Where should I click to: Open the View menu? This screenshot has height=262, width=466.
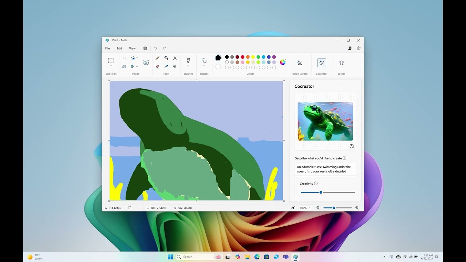click(132, 48)
